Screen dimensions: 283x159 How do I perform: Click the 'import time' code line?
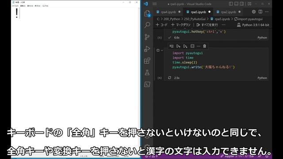point(183,58)
